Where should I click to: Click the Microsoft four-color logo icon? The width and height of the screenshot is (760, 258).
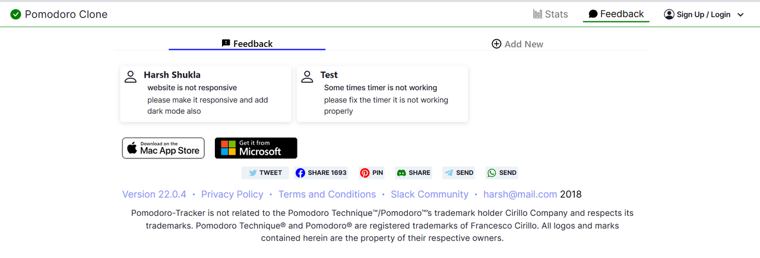228,148
